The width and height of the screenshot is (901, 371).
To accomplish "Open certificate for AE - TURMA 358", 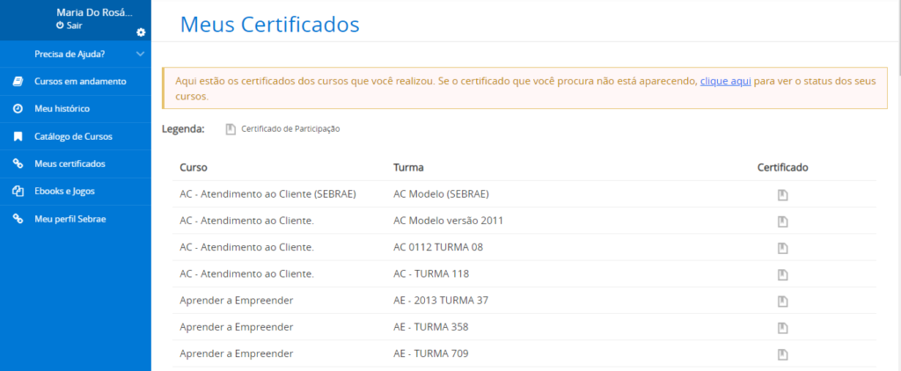I will tap(782, 328).
